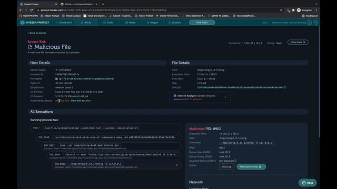Screen dimensions: 337x189
Task: Click the hostname server icon
Action: tap(56, 79)
